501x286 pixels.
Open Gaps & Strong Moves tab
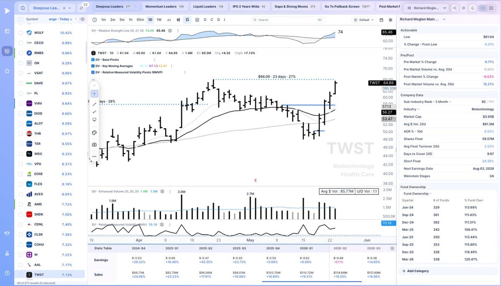point(295,7)
